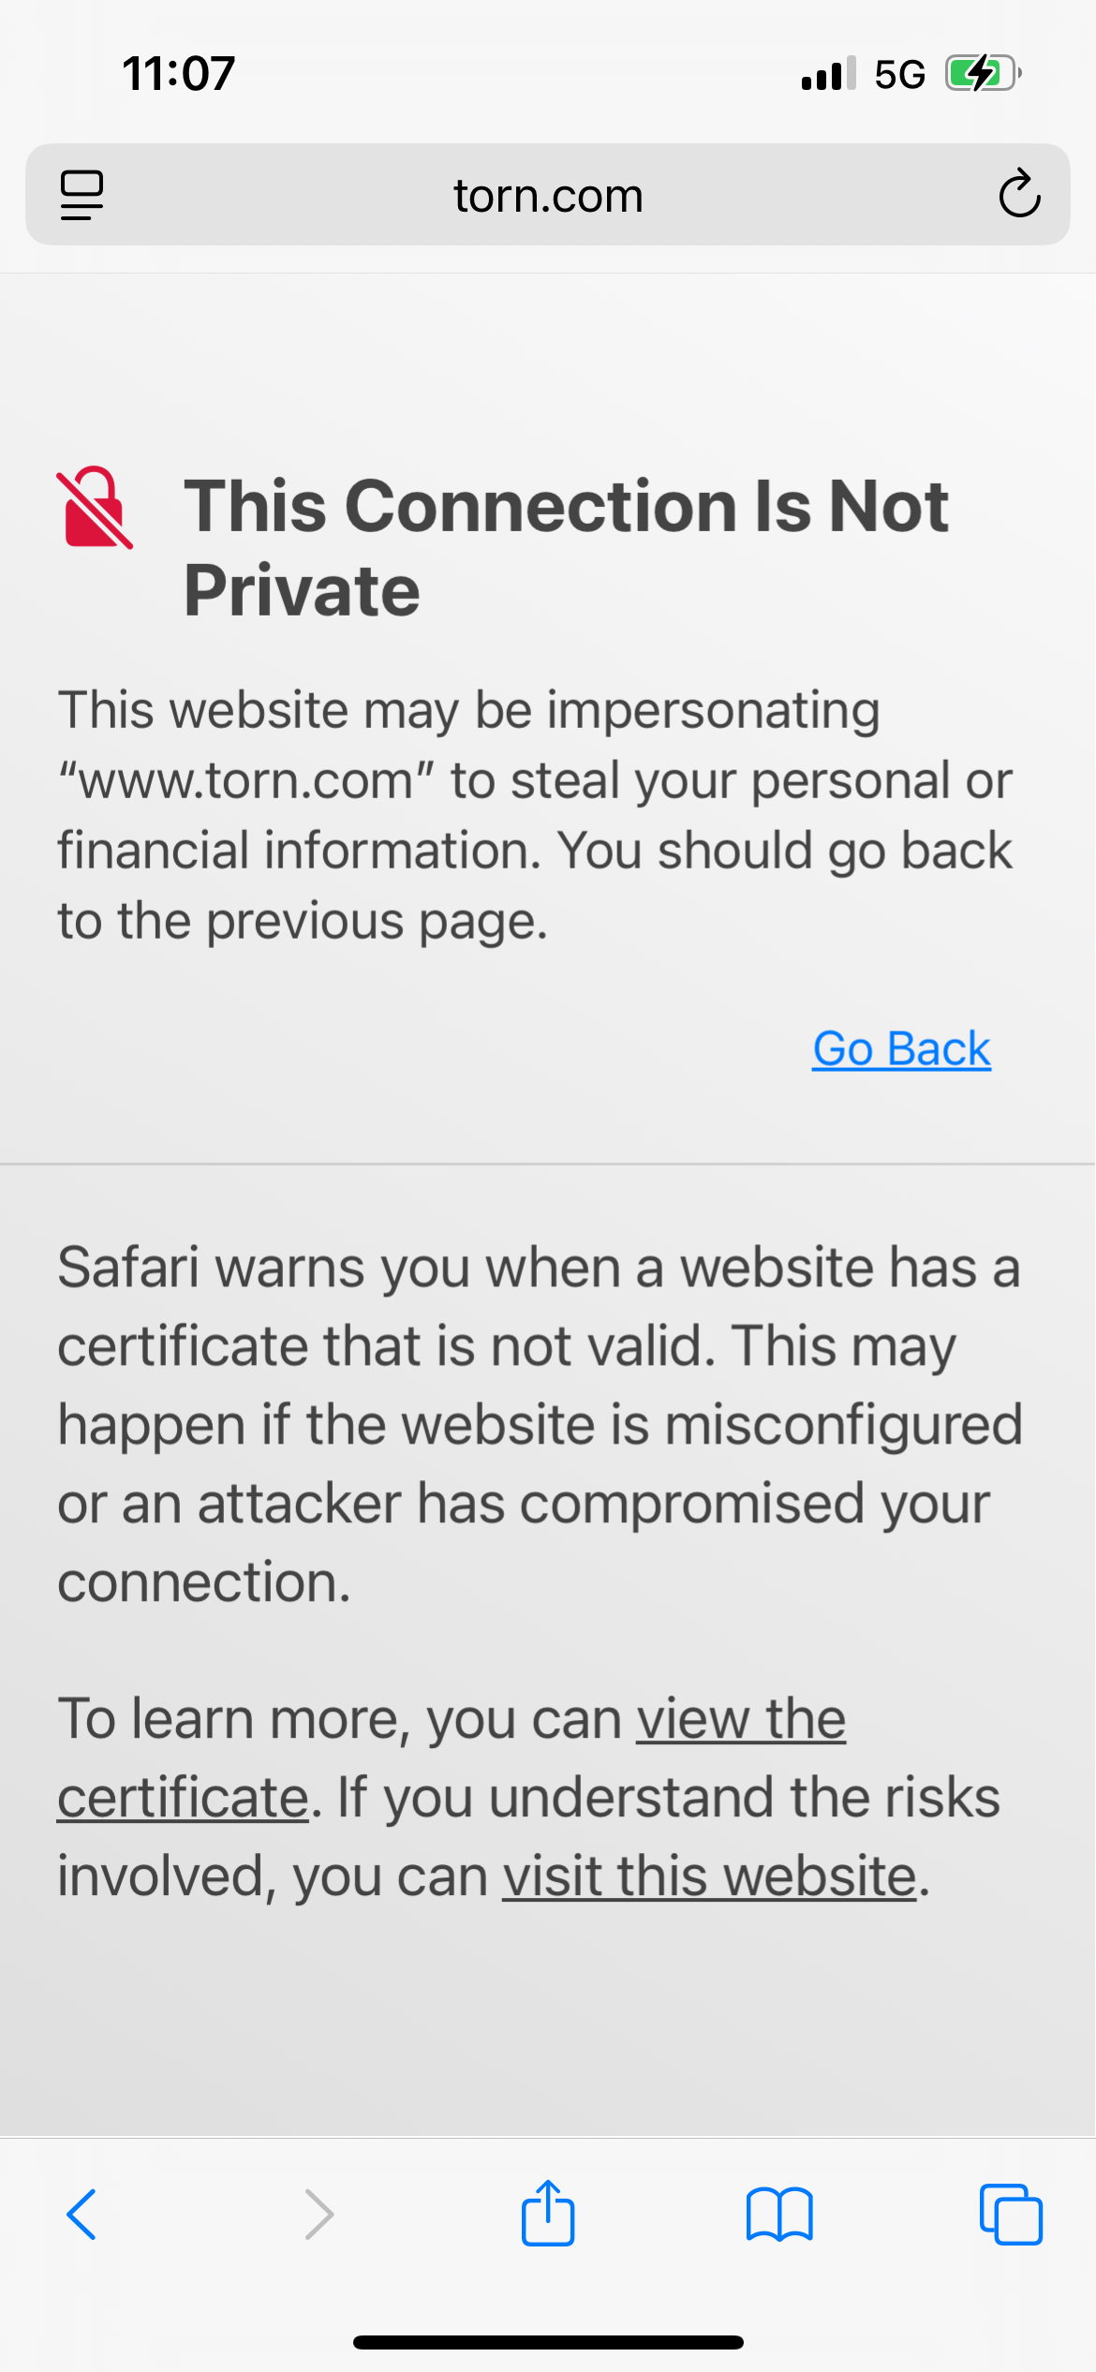1096x2372 pixels.
Task: Tap the Safari warns you paragraph
Action: click(x=540, y=1424)
